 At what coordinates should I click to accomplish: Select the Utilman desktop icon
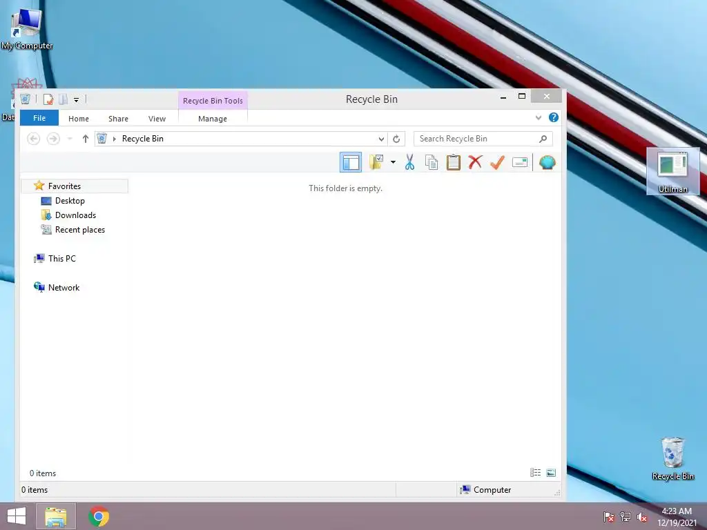coord(672,171)
